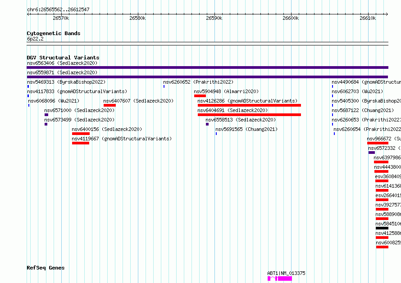This screenshot has width=401, height=283.
Task: Click the Cytogenetic Bands track title
Action: click(x=54, y=33)
